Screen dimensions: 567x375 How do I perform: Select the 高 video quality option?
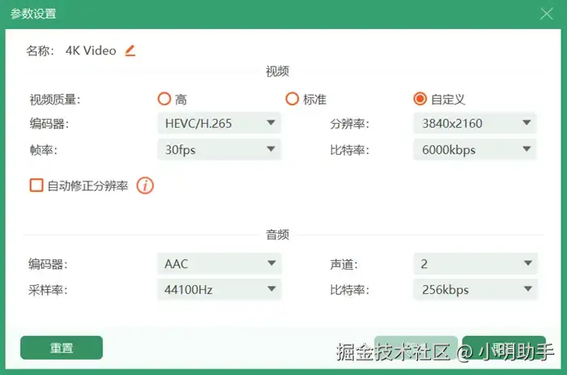tap(164, 99)
